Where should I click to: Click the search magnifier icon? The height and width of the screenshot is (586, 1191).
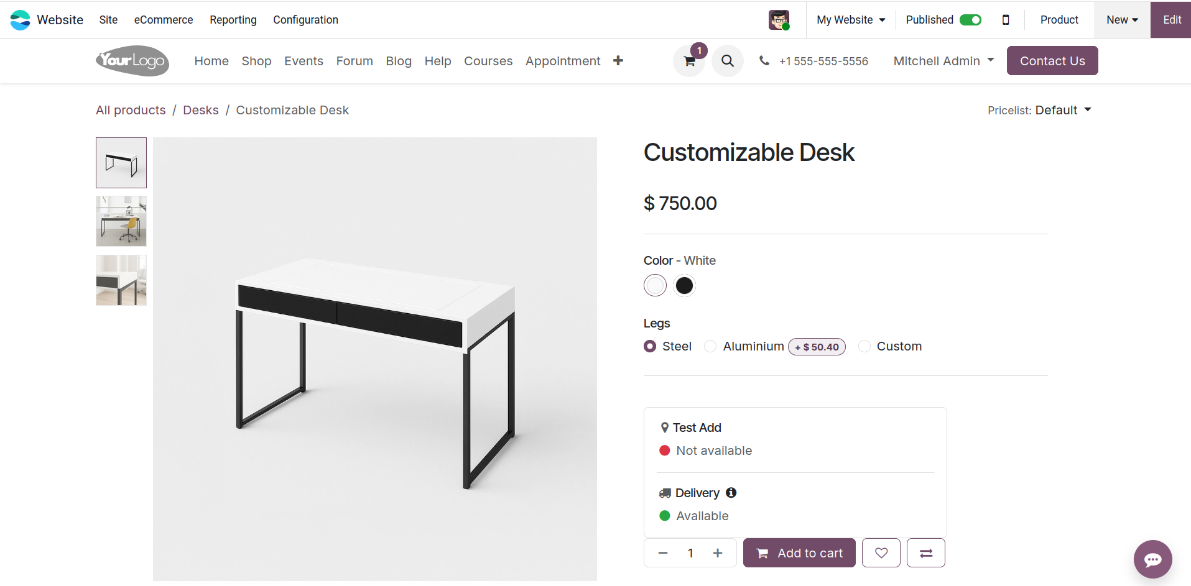[727, 61]
